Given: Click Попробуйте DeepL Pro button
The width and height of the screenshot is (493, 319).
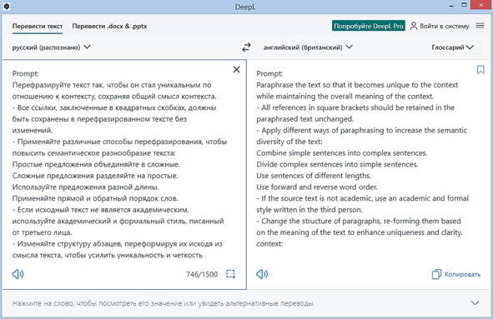Looking at the screenshot, I should coord(368,26).
